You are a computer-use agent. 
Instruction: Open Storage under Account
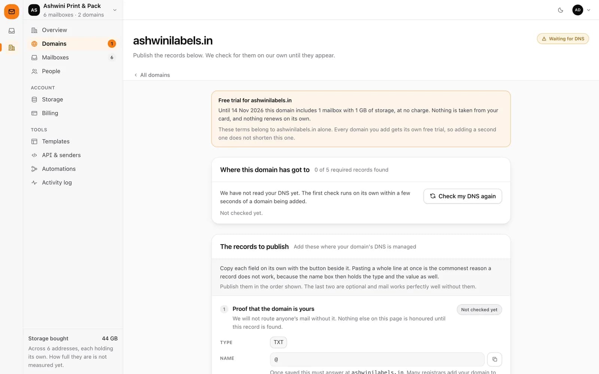point(73,99)
